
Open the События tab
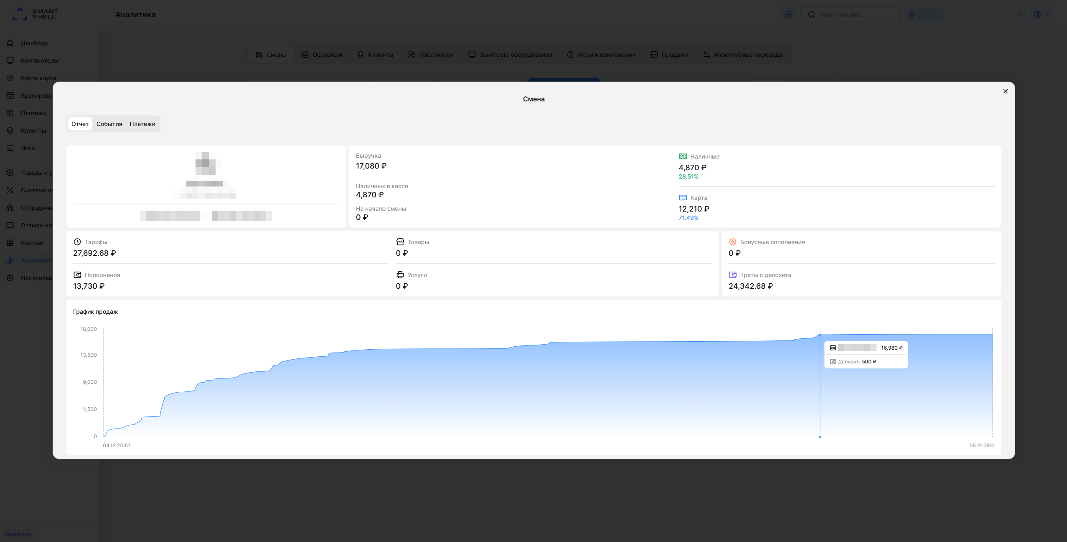point(109,124)
